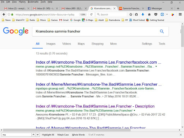Expand options arrow for Sammie.Lee.Francher/ URL result
The height and width of the screenshot is (138, 184).
pyautogui.click(x=134, y=110)
